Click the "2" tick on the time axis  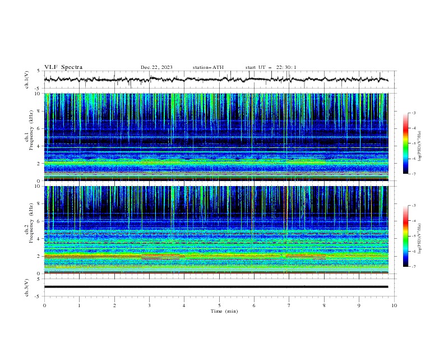point(114,305)
